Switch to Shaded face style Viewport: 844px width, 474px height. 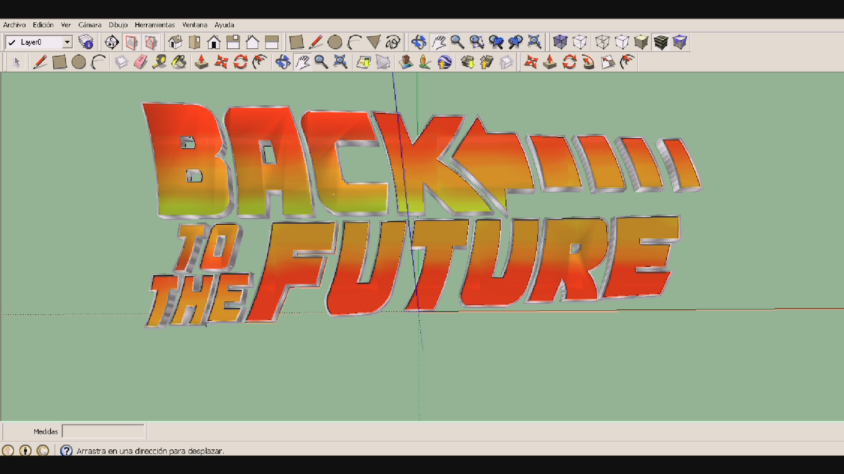tap(641, 42)
